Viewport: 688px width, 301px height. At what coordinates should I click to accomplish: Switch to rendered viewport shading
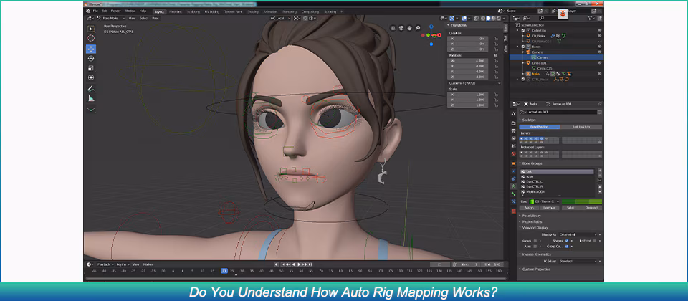pyautogui.click(x=499, y=19)
